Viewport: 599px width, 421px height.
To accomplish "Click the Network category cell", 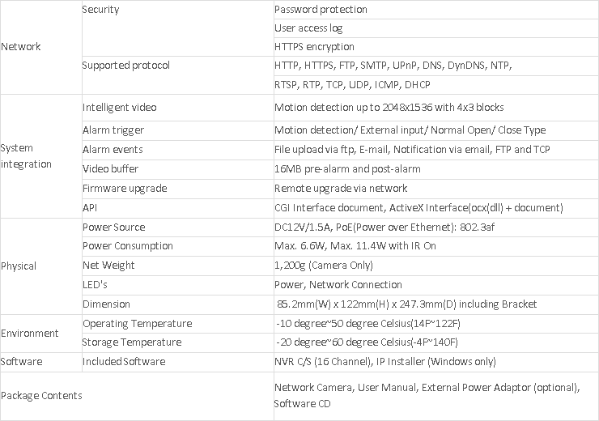I will click(21, 47).
